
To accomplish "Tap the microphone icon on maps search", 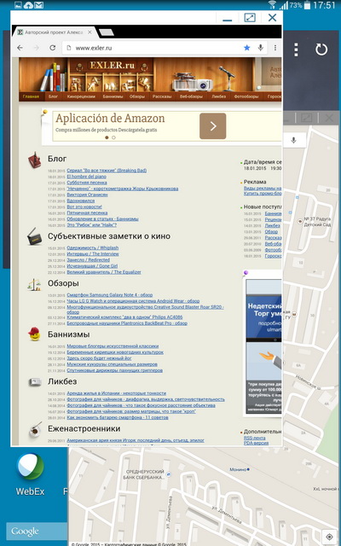I will 293,140.
